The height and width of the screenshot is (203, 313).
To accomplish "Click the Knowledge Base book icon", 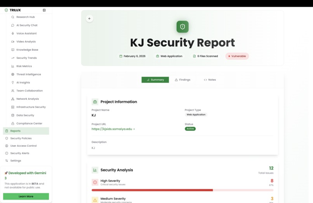I will click(13, 50).
